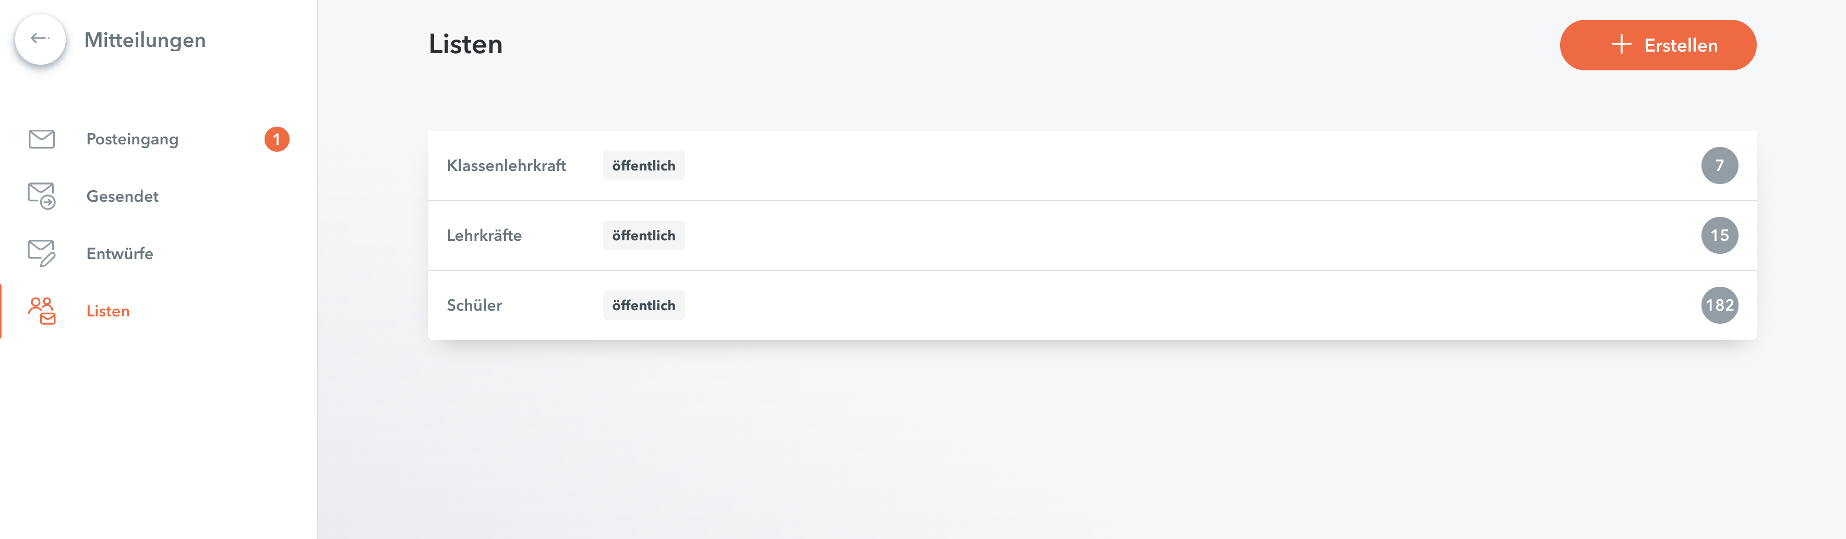Select the Listen people icon

42,311
